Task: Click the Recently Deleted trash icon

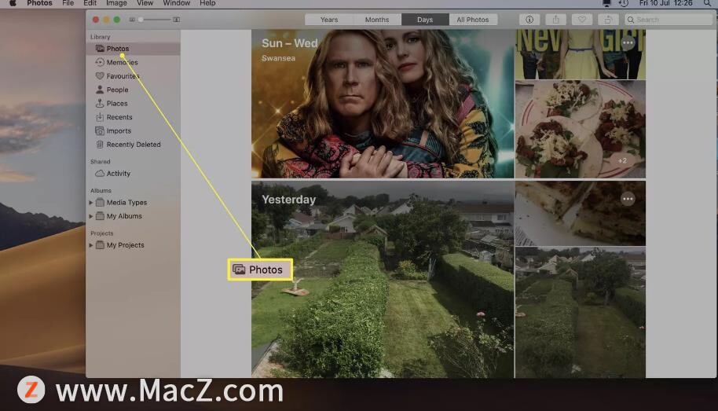Action: (99, 145)
